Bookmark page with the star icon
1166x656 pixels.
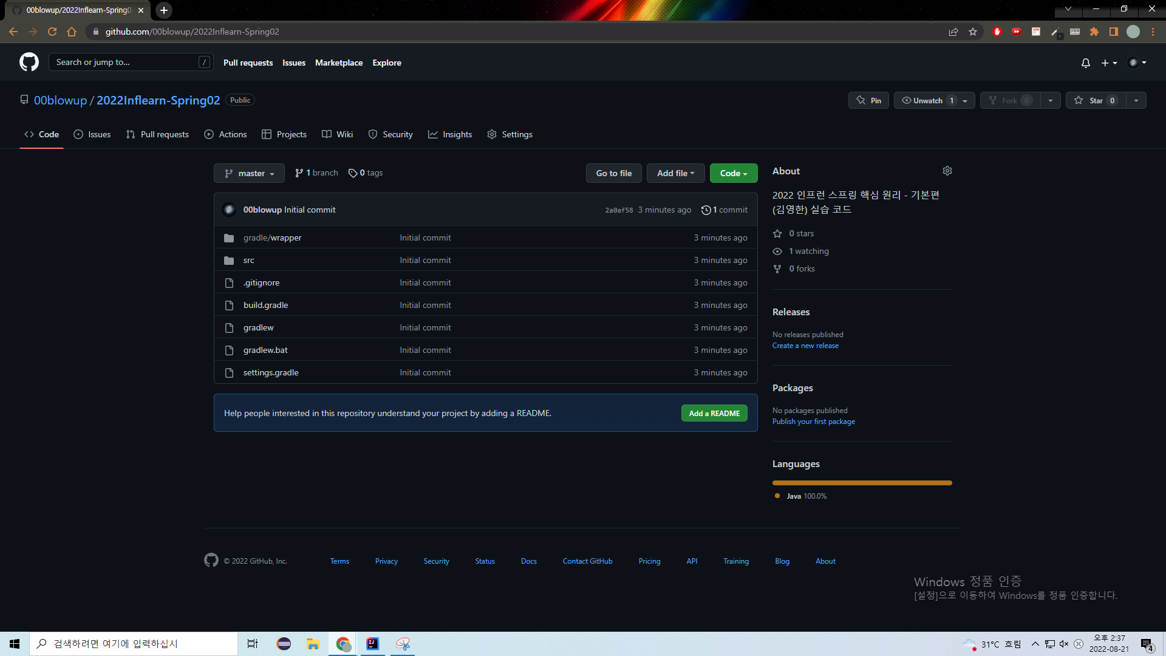(x=973, y=32)
